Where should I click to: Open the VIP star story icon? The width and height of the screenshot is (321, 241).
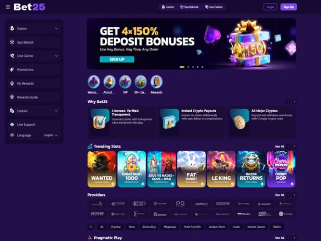click(125, 81)
